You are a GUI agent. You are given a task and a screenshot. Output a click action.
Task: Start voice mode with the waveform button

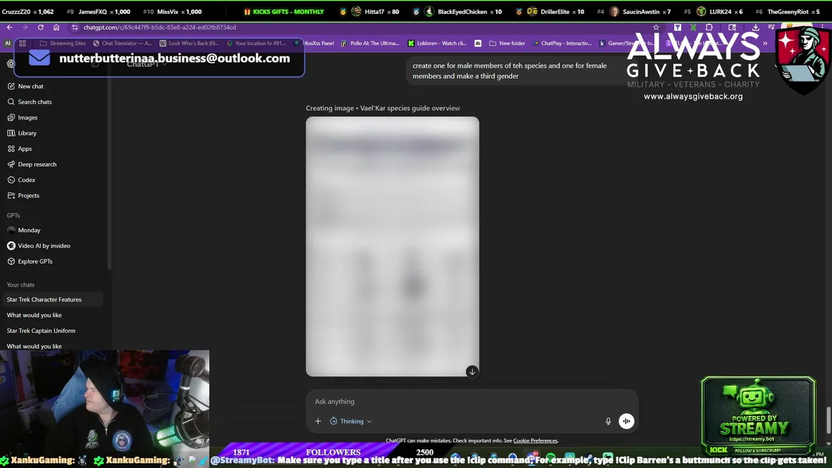coord(626,421)
